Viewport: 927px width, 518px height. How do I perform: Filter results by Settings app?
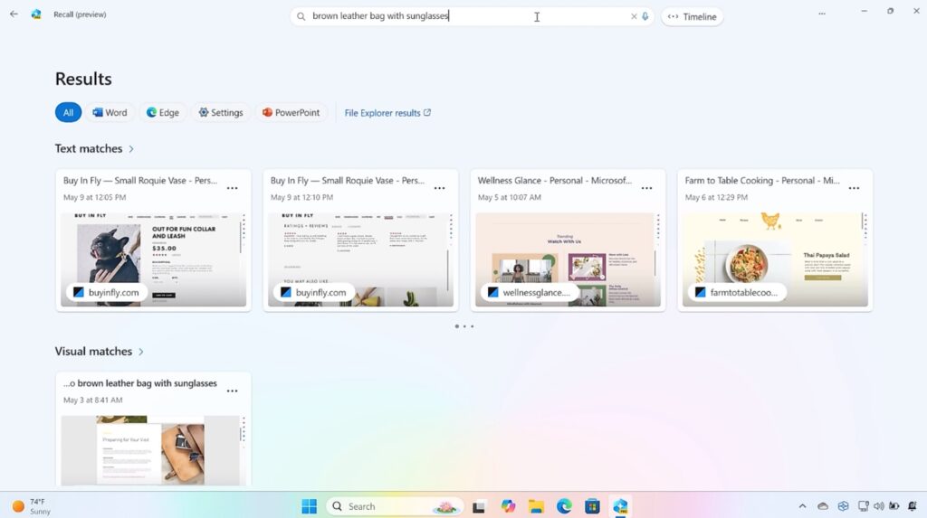tap(220, 113)
